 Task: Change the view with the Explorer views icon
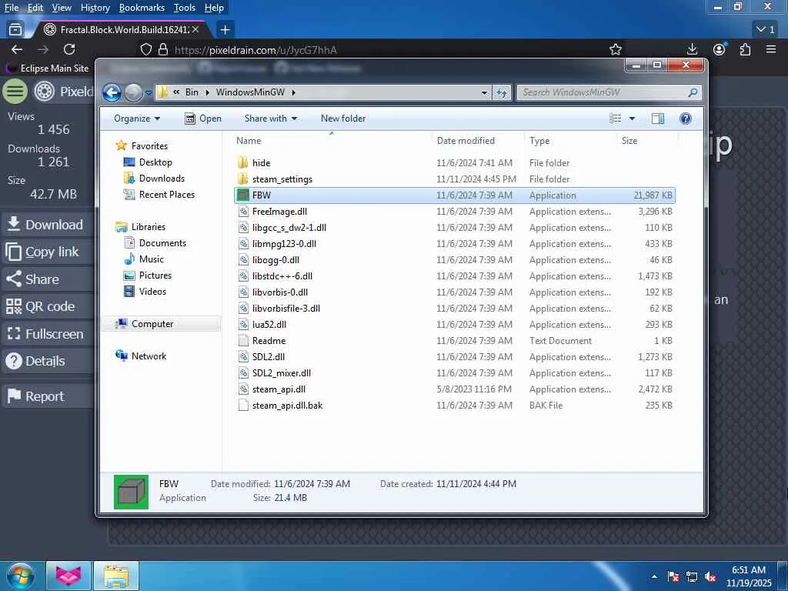pyautogui.click(x=615, y=118)
